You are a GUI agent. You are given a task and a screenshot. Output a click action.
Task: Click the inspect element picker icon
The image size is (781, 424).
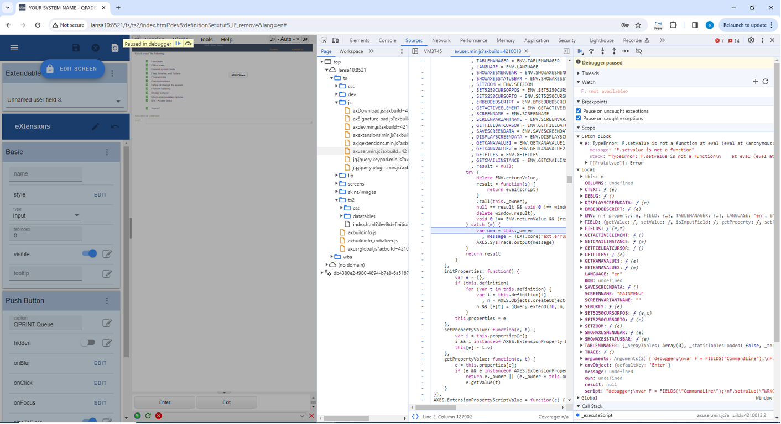324,40
